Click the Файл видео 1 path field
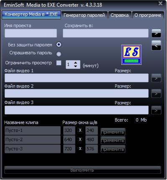167x180 pixels. (77, 78)
